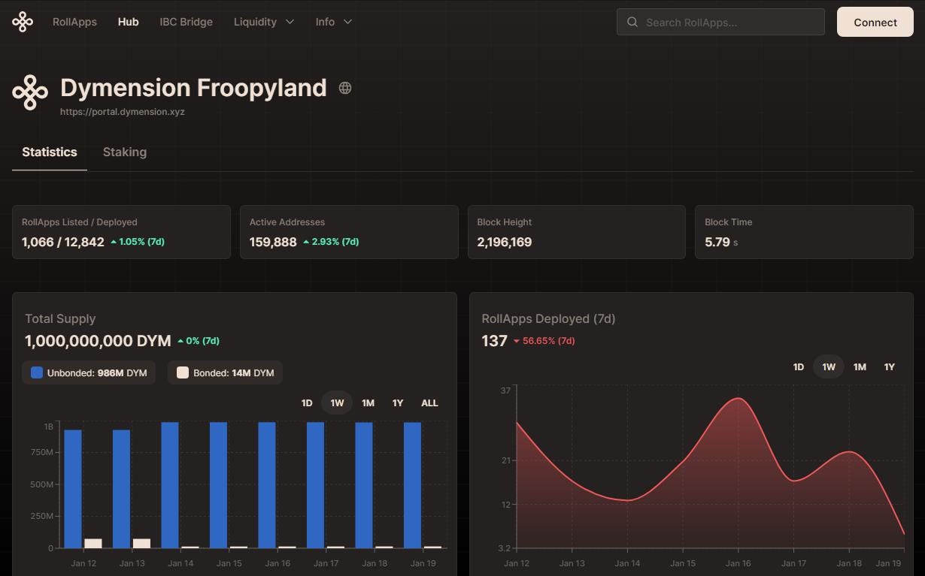Select 1W range in Total Supply chart

coord(337,403)
